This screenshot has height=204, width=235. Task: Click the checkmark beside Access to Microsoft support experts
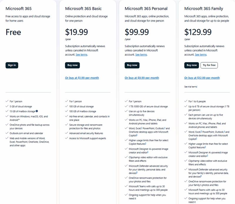(x=67, y=138)
